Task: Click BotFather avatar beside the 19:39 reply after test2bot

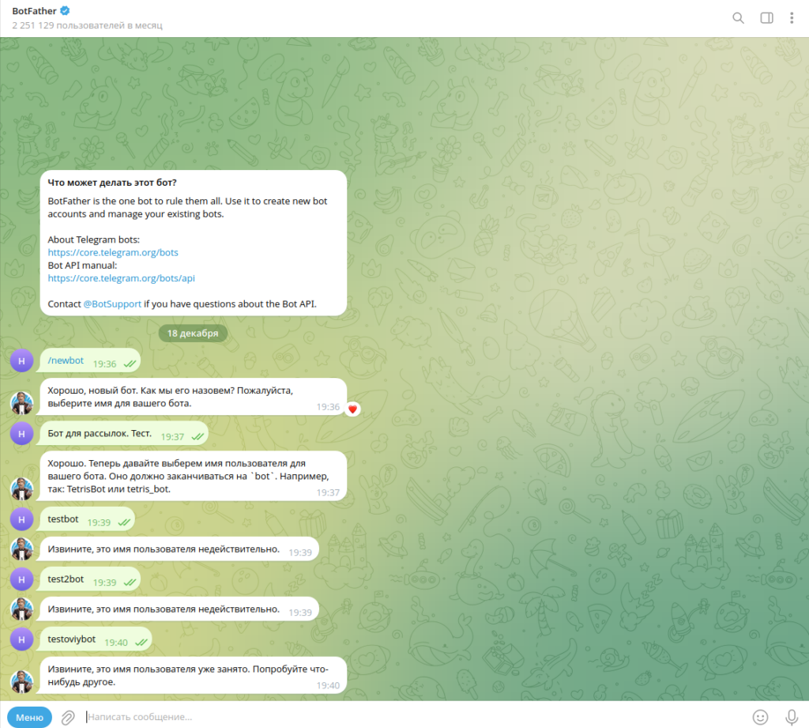Action: pos(21,609)
